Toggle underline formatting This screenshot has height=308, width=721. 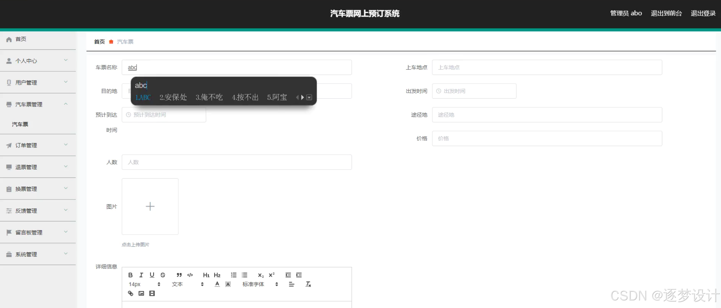click(x=152, y=275)
